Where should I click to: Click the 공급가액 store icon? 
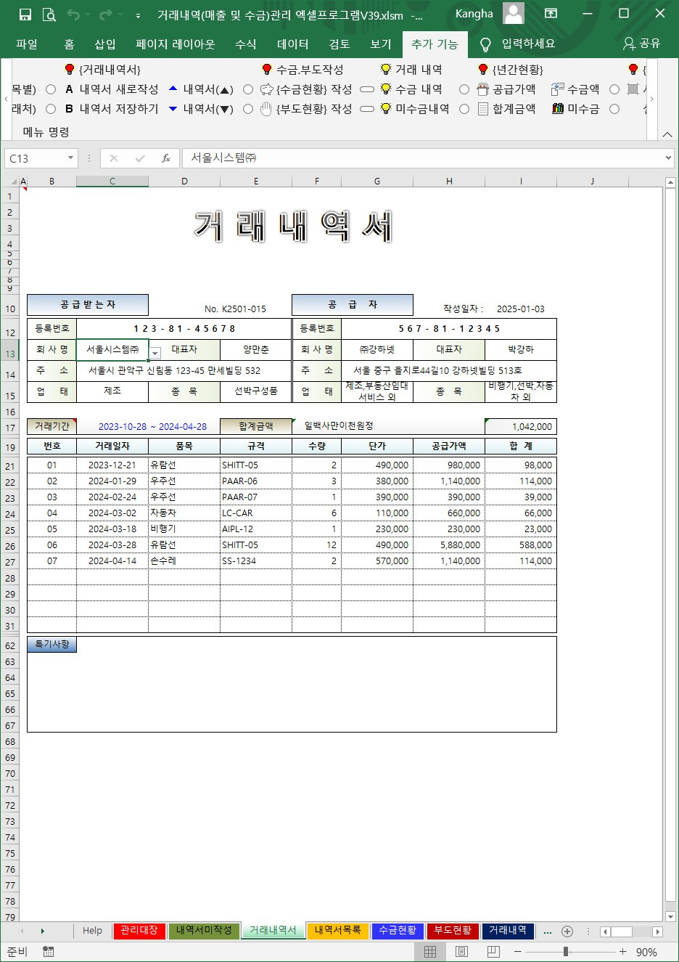pyautogui.click(x=483, y=89)
